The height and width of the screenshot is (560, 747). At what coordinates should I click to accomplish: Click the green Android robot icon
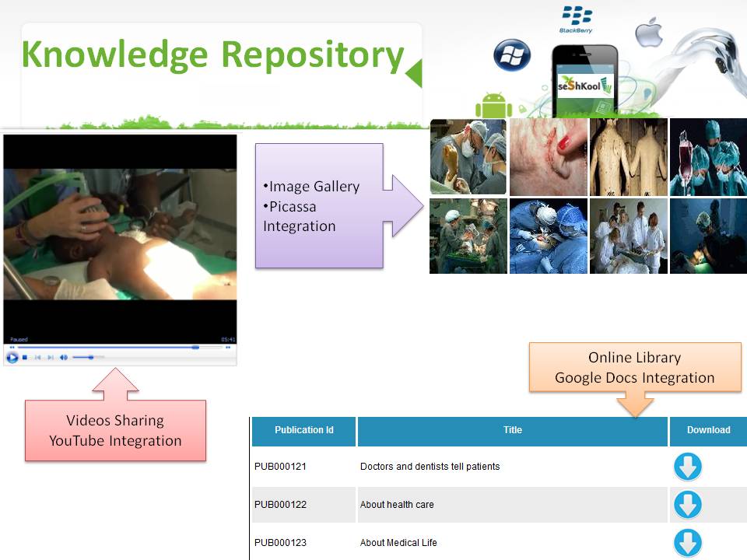click(x=494, y=106)
